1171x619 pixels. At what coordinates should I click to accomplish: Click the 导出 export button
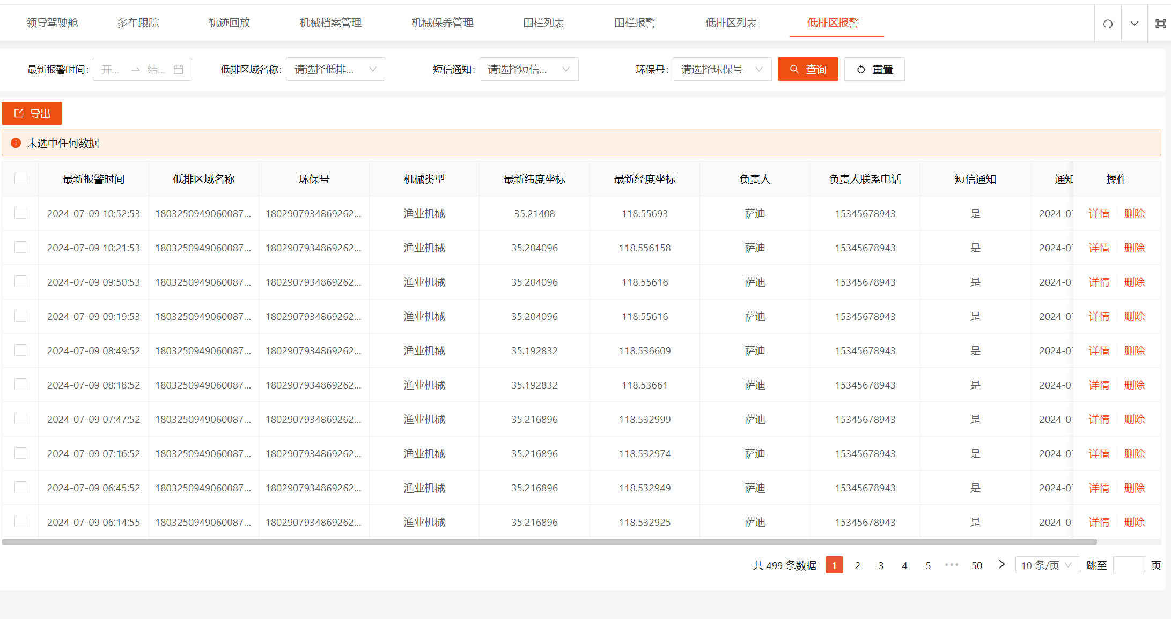[x=32, y=113]
